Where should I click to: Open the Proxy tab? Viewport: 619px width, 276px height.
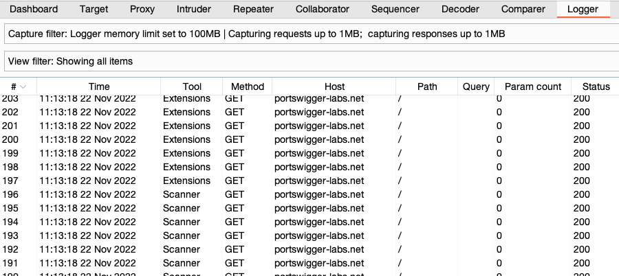click(142, 10)
